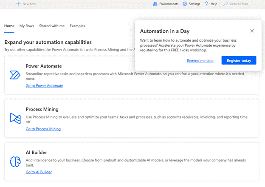Open the Help label
The image size is (265, 187).
(x=214, y=4)
